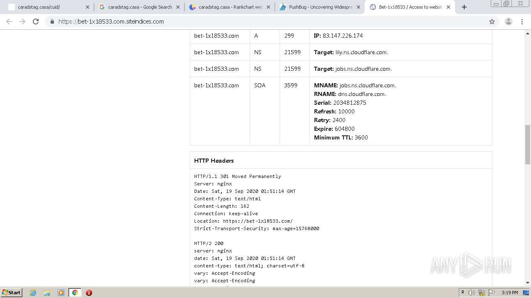Open volume speaker tray icon
The image size is (531, 298).
click(x=472, y=293)
